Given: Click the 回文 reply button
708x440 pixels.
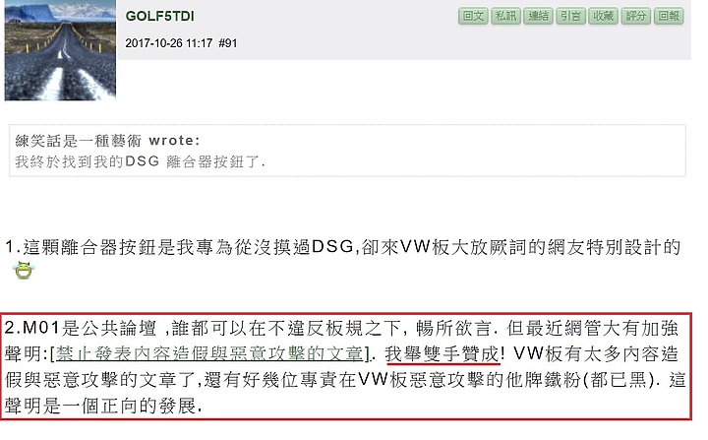Looking at the screenshot, I should coord(473,17).
